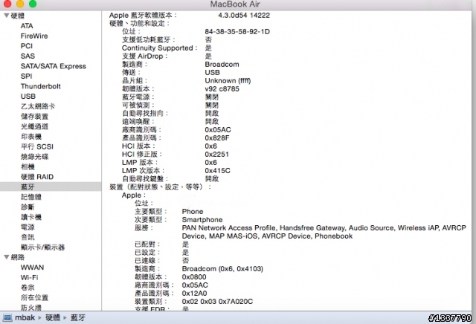Select WWAN under network
Screen dimensions: 476x324
(x=32, y=268)
